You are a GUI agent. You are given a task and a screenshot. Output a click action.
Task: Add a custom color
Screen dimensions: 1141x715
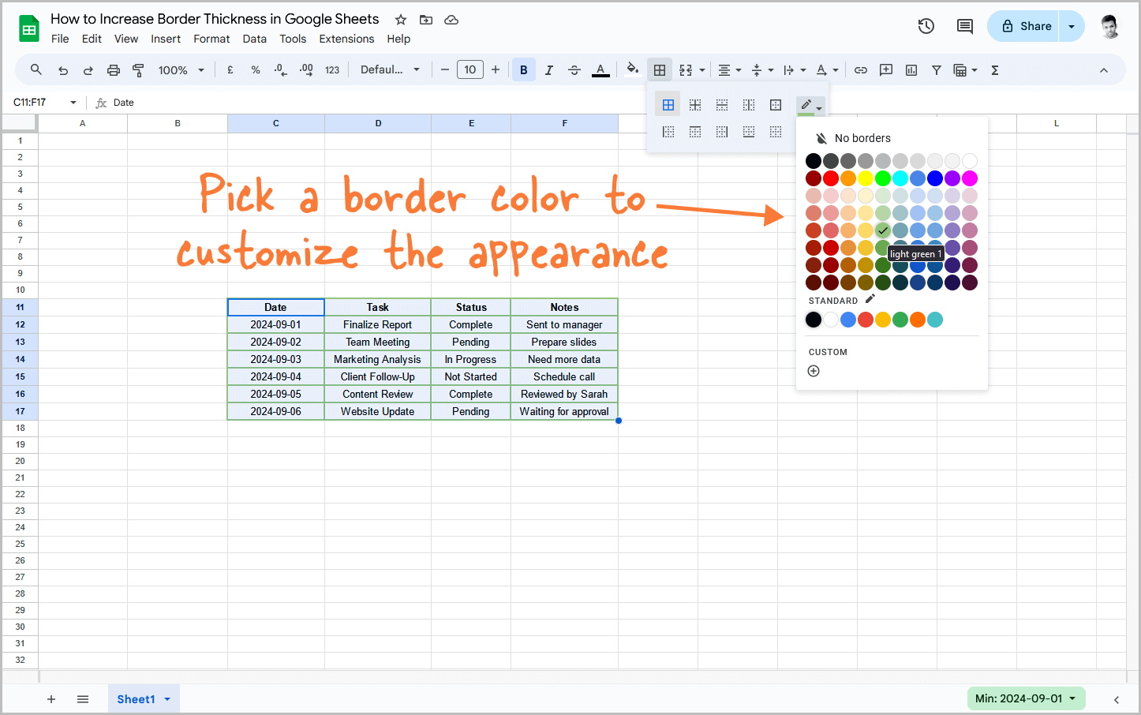(814, 371)
